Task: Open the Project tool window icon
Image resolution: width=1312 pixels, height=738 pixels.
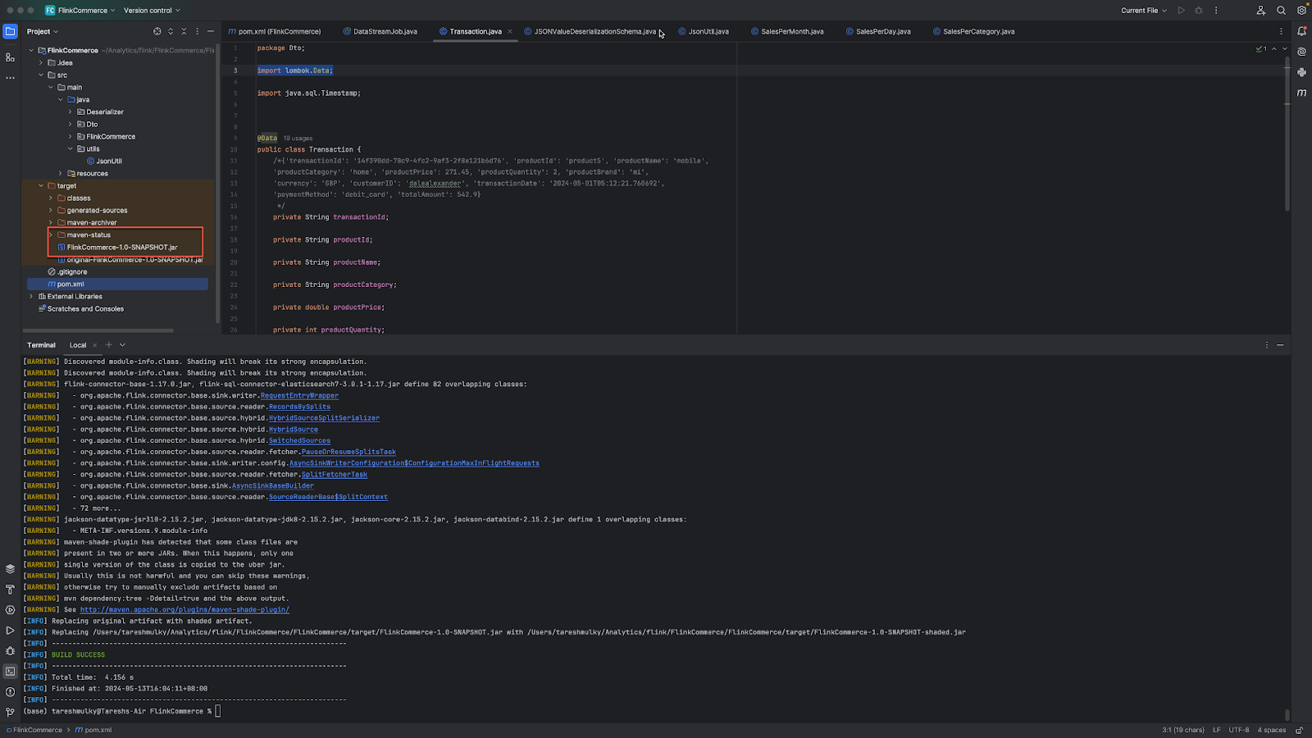Action: 10,31
